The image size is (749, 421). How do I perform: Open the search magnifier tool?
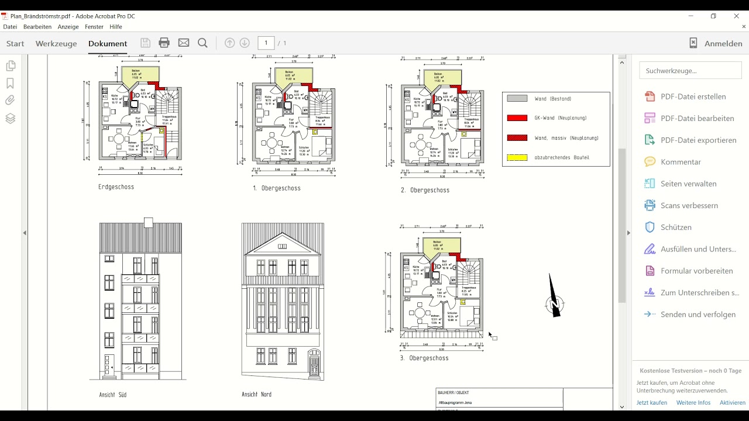203,43
